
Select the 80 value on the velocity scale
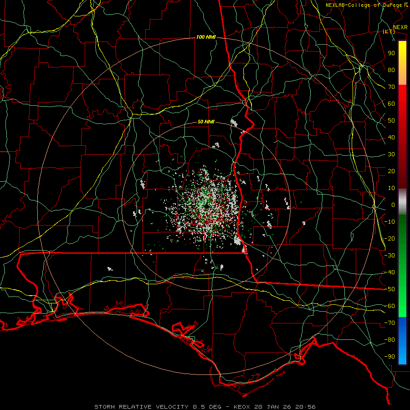pyautogui.click(x=391, y=70)
